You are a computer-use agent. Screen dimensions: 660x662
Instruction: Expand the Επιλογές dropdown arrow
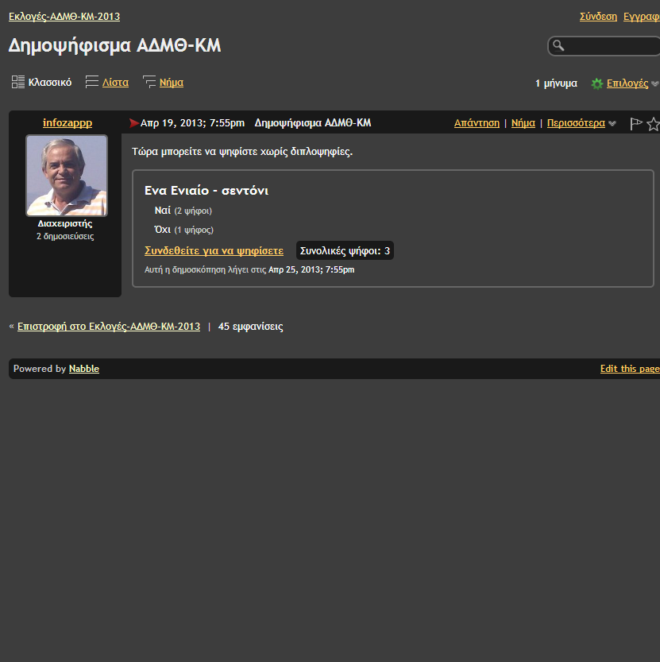pos(655,83)
